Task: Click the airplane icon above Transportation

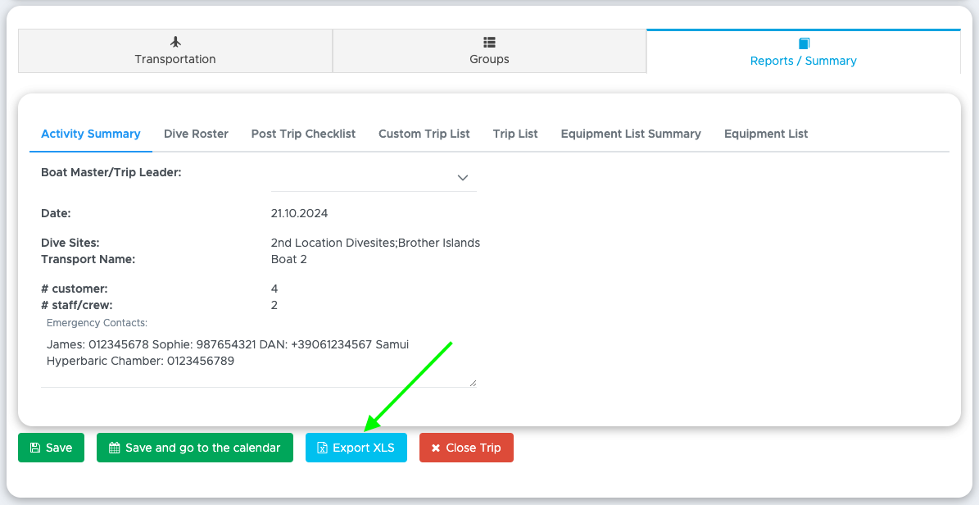Action: pyautogui.click(x=175, y=42)
